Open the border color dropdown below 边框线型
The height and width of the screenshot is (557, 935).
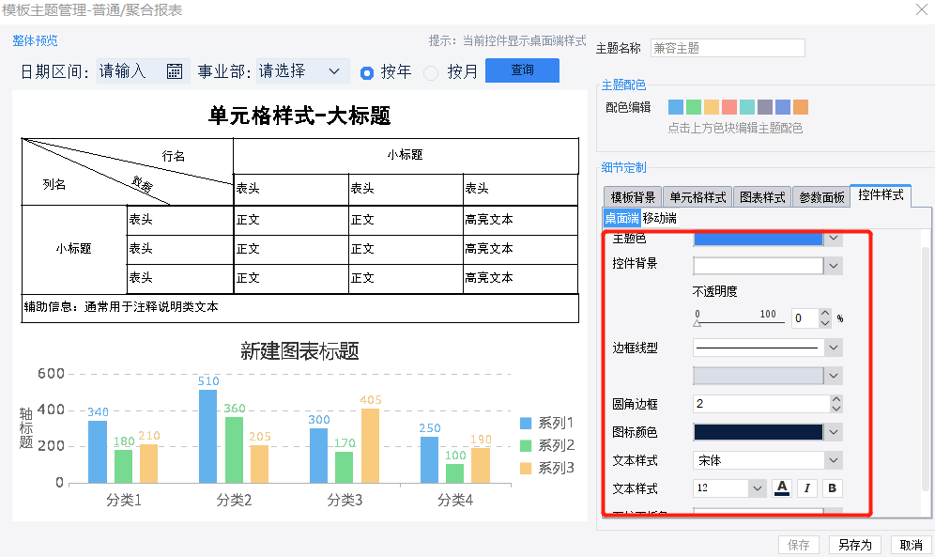pyautogui.click(x=833, y=376)
